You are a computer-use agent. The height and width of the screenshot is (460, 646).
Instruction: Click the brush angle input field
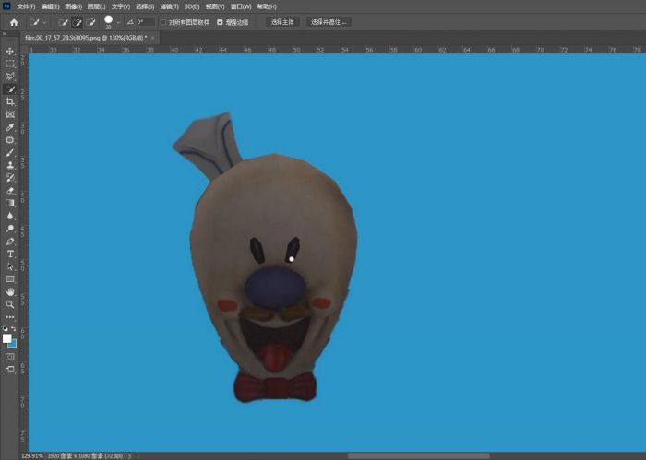coord(144,21)
